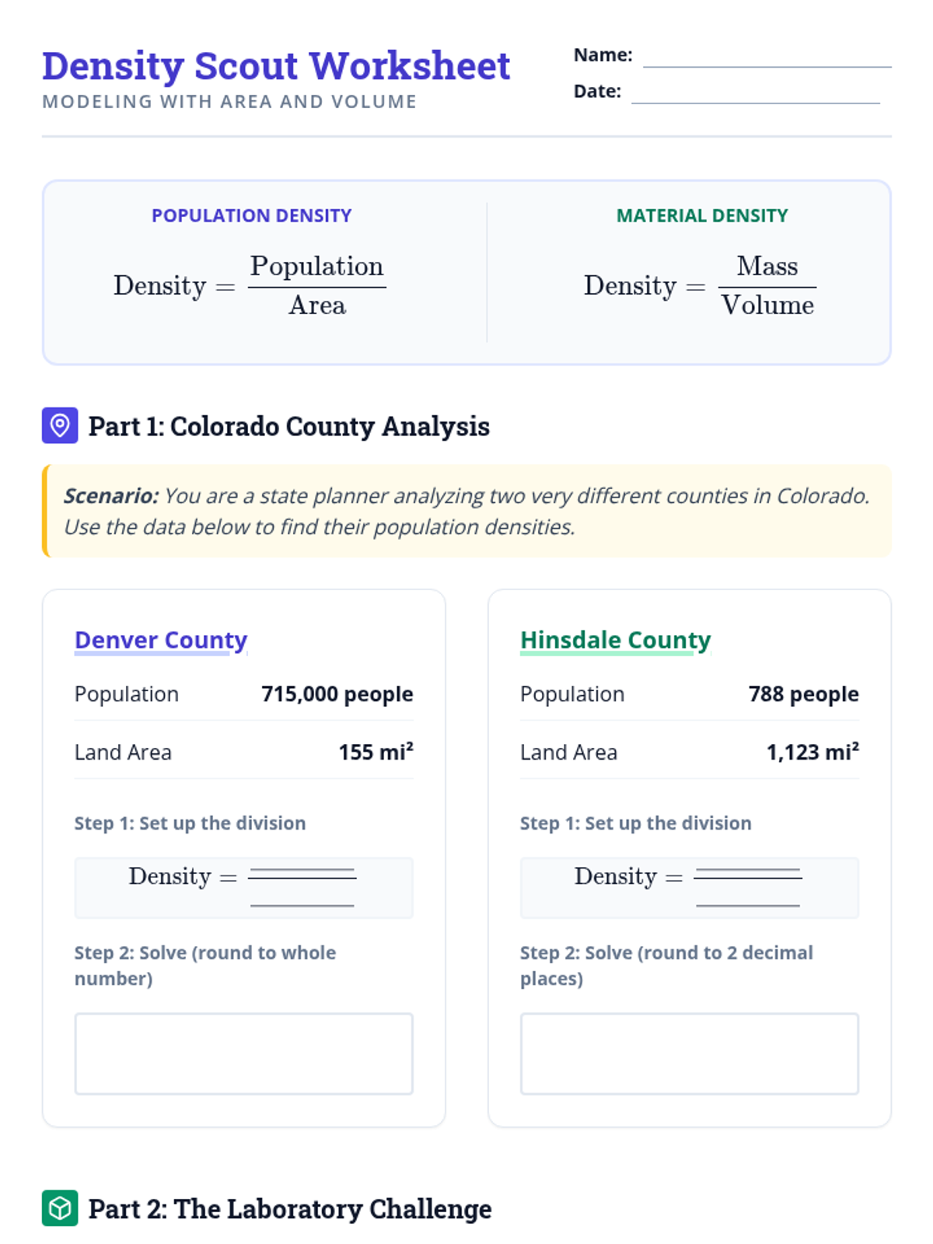
Task: Click the 715,000 people value
Action: pyautogui.click(x=337, y=694)
